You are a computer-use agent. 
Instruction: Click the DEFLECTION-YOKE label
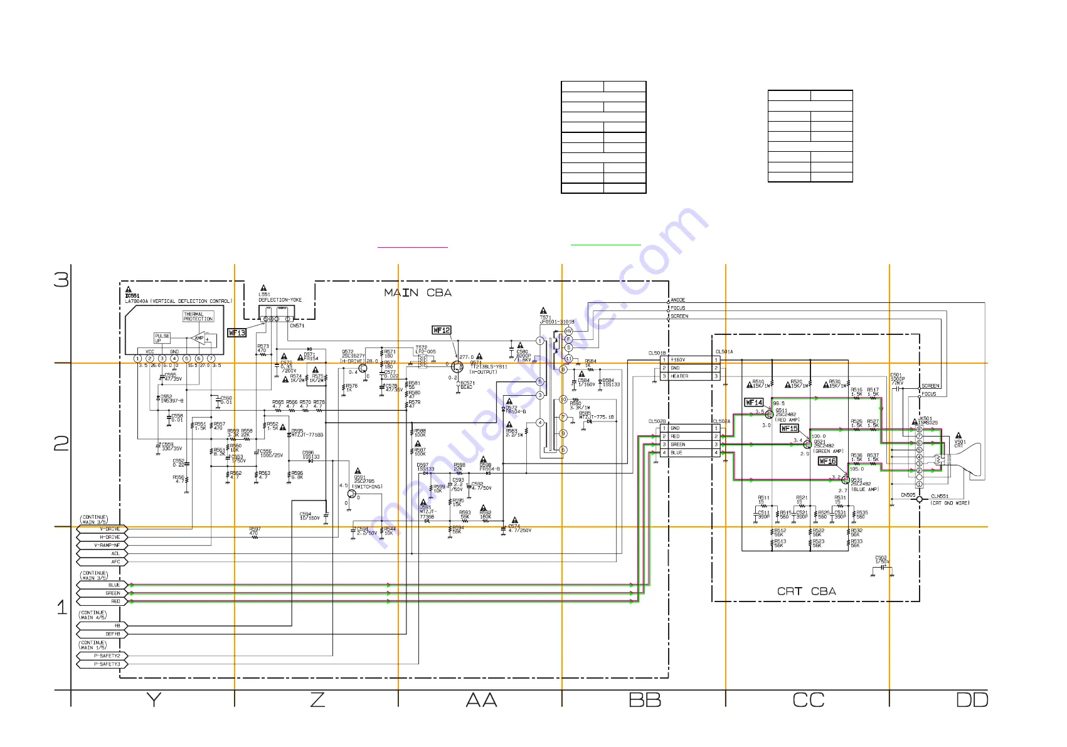click(280, 300)
